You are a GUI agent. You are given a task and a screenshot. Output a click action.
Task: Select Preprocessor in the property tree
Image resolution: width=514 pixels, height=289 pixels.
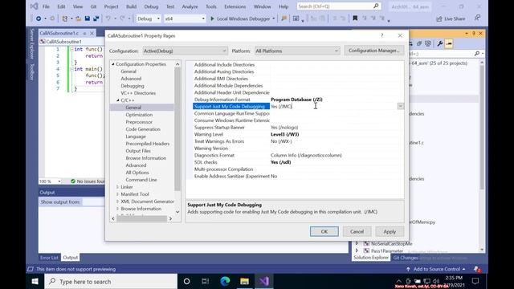coord(139,122)
